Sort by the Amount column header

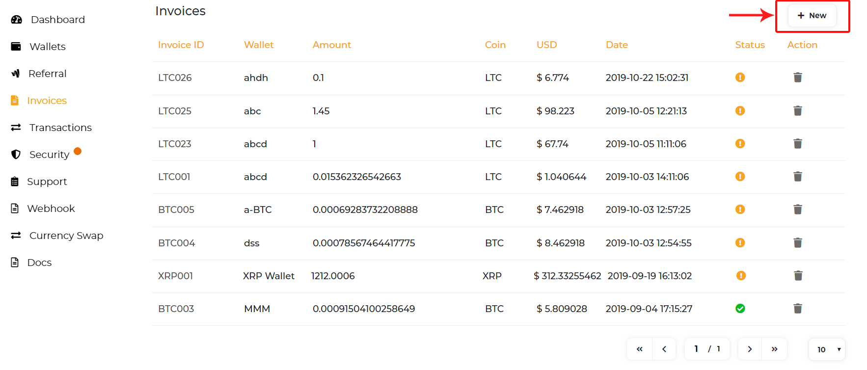click(332, 45)
